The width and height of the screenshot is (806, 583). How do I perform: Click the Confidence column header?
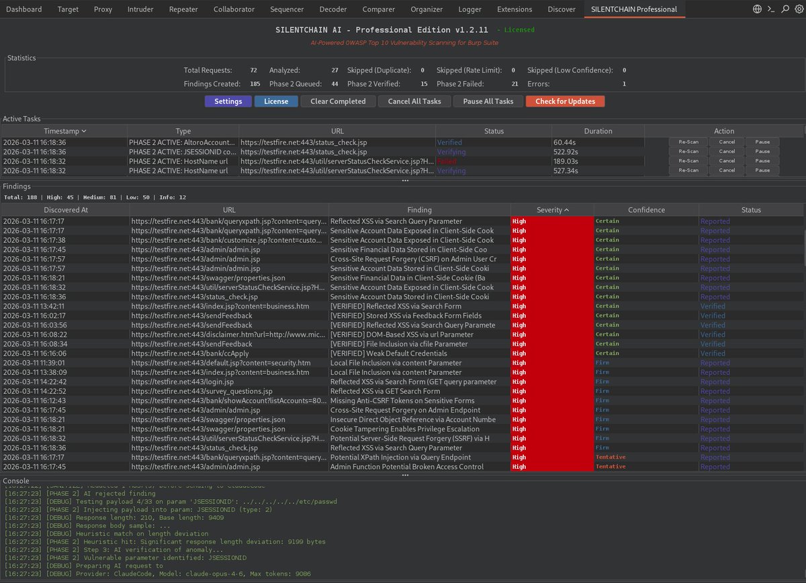point(646,210)
